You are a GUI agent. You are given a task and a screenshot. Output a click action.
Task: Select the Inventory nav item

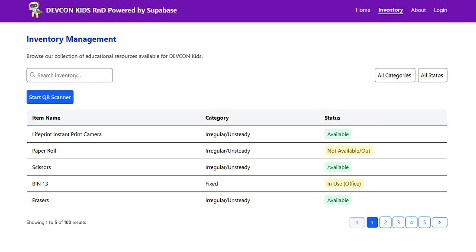point(390,10)
